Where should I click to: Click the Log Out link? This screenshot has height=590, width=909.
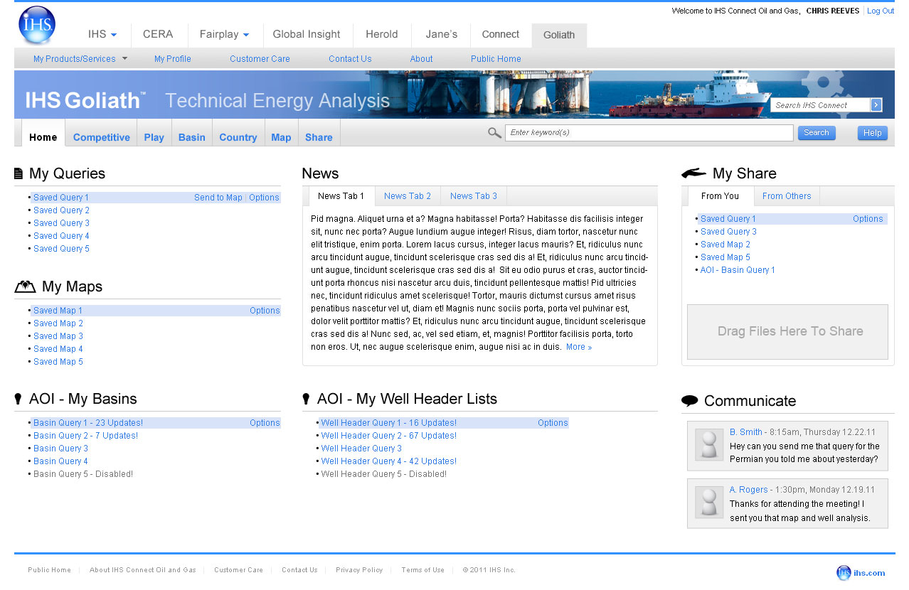tap(881, 11)
